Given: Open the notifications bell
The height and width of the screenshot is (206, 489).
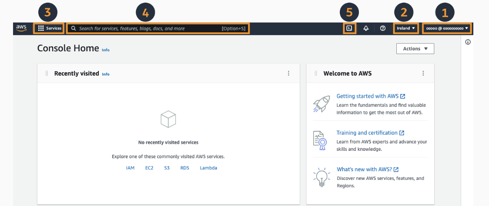Looking at the screenshot, I should click(366, 28).
